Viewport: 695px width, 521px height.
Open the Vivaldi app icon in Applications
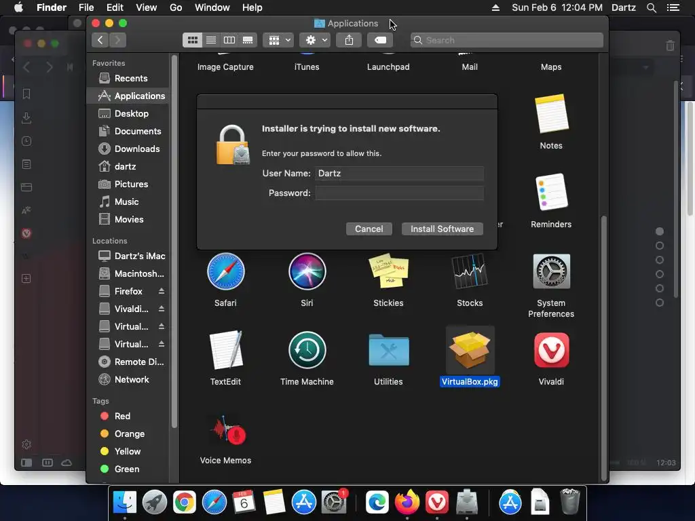pos(551,350)
